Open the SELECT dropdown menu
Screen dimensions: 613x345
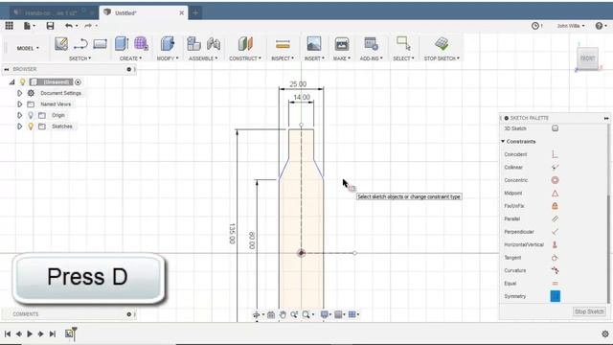(x=403, y=58)
